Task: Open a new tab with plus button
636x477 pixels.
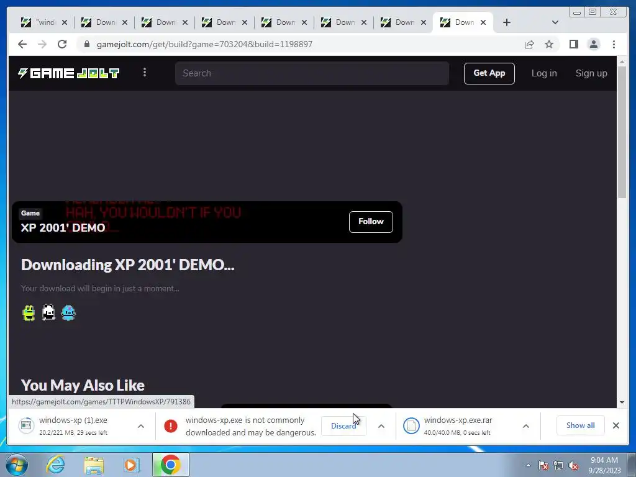Action: 507,22
